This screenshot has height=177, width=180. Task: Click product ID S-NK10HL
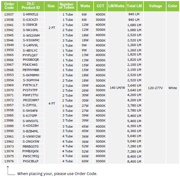click(30, 30)
